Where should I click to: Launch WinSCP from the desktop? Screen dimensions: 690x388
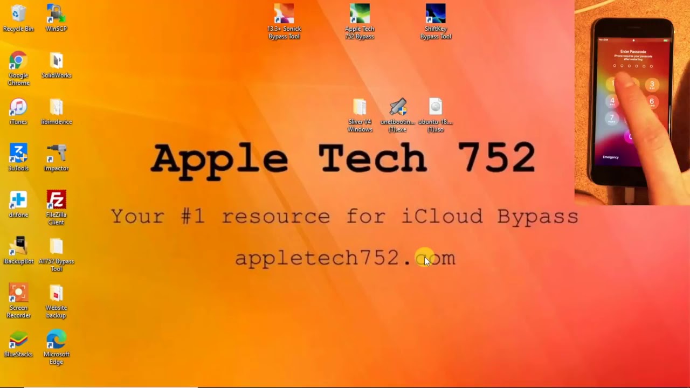[56, 18]
